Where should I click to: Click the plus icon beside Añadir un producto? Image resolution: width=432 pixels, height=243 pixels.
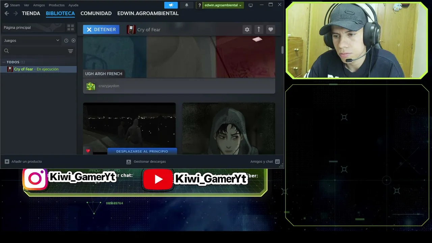(7, 161)
